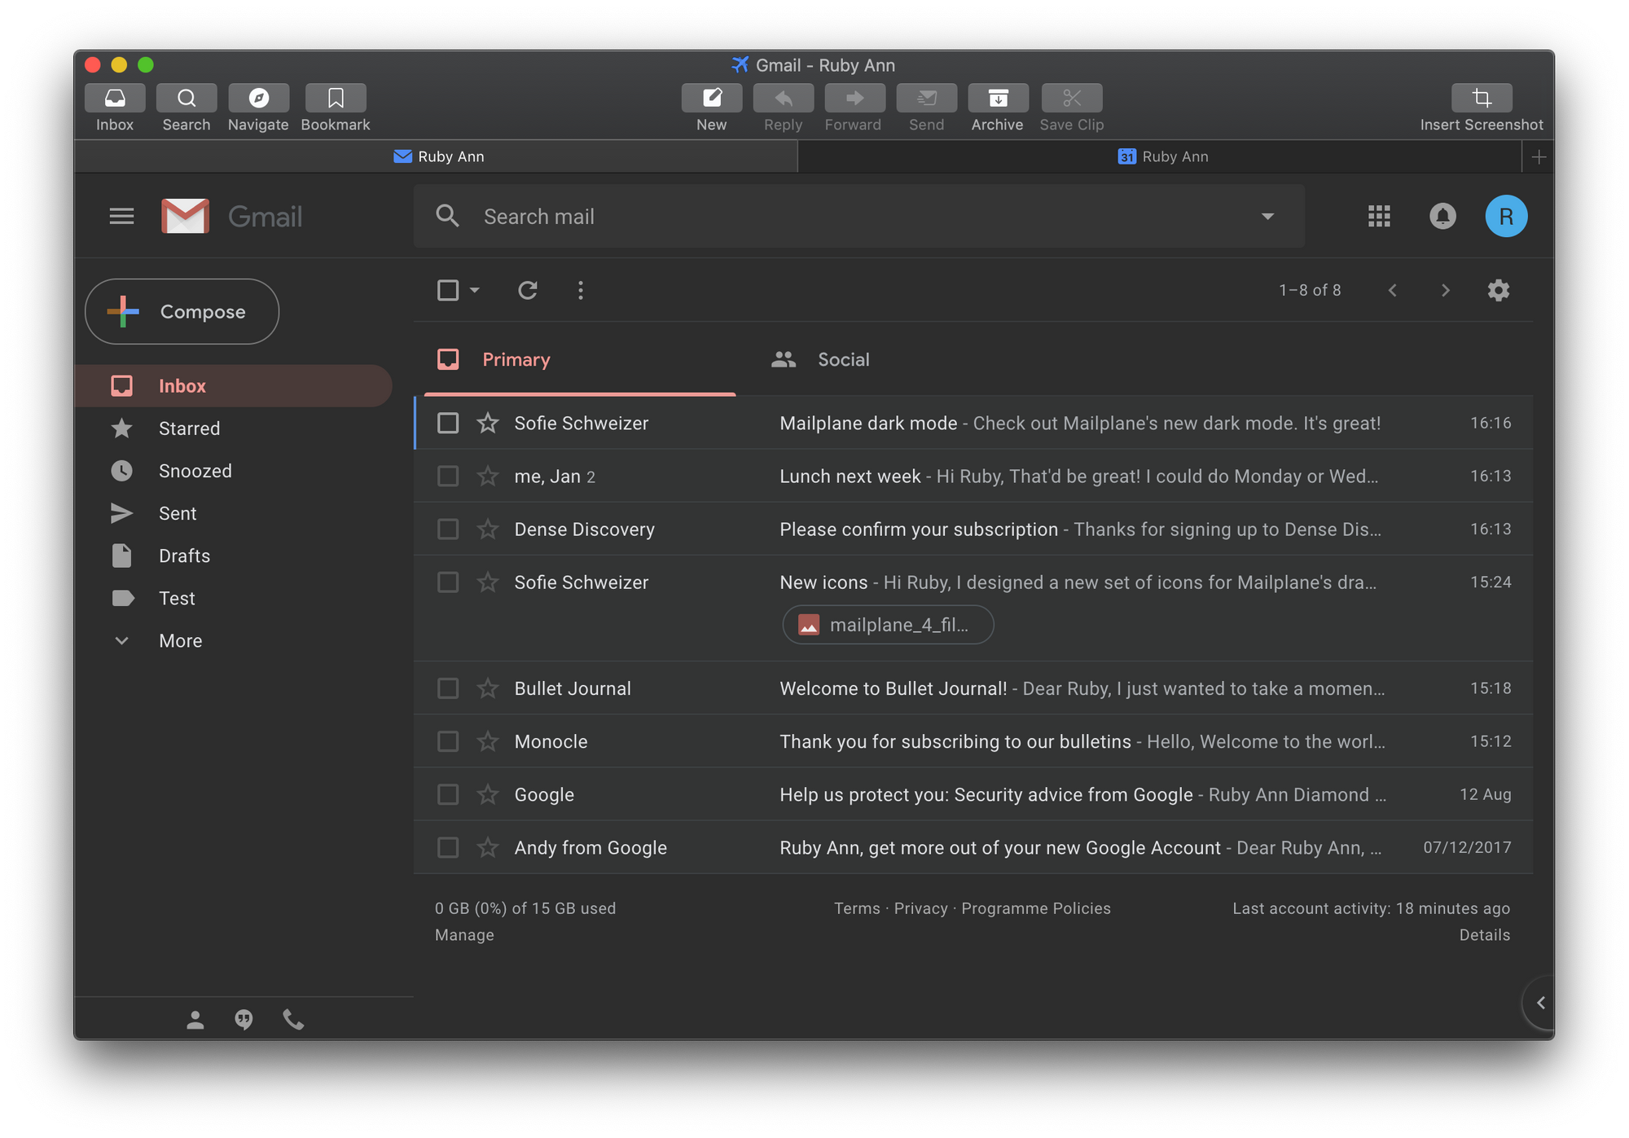Expand the side panel arrow
1629x1138 pixels.
pyautogui.click(x=1540, y=1003)
